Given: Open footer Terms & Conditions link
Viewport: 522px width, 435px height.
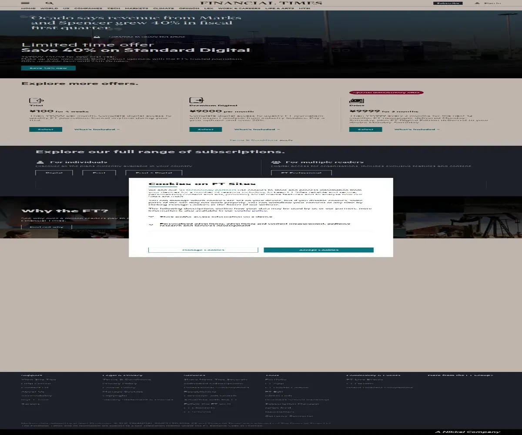Looking at the screenshot, I should 127,379.
